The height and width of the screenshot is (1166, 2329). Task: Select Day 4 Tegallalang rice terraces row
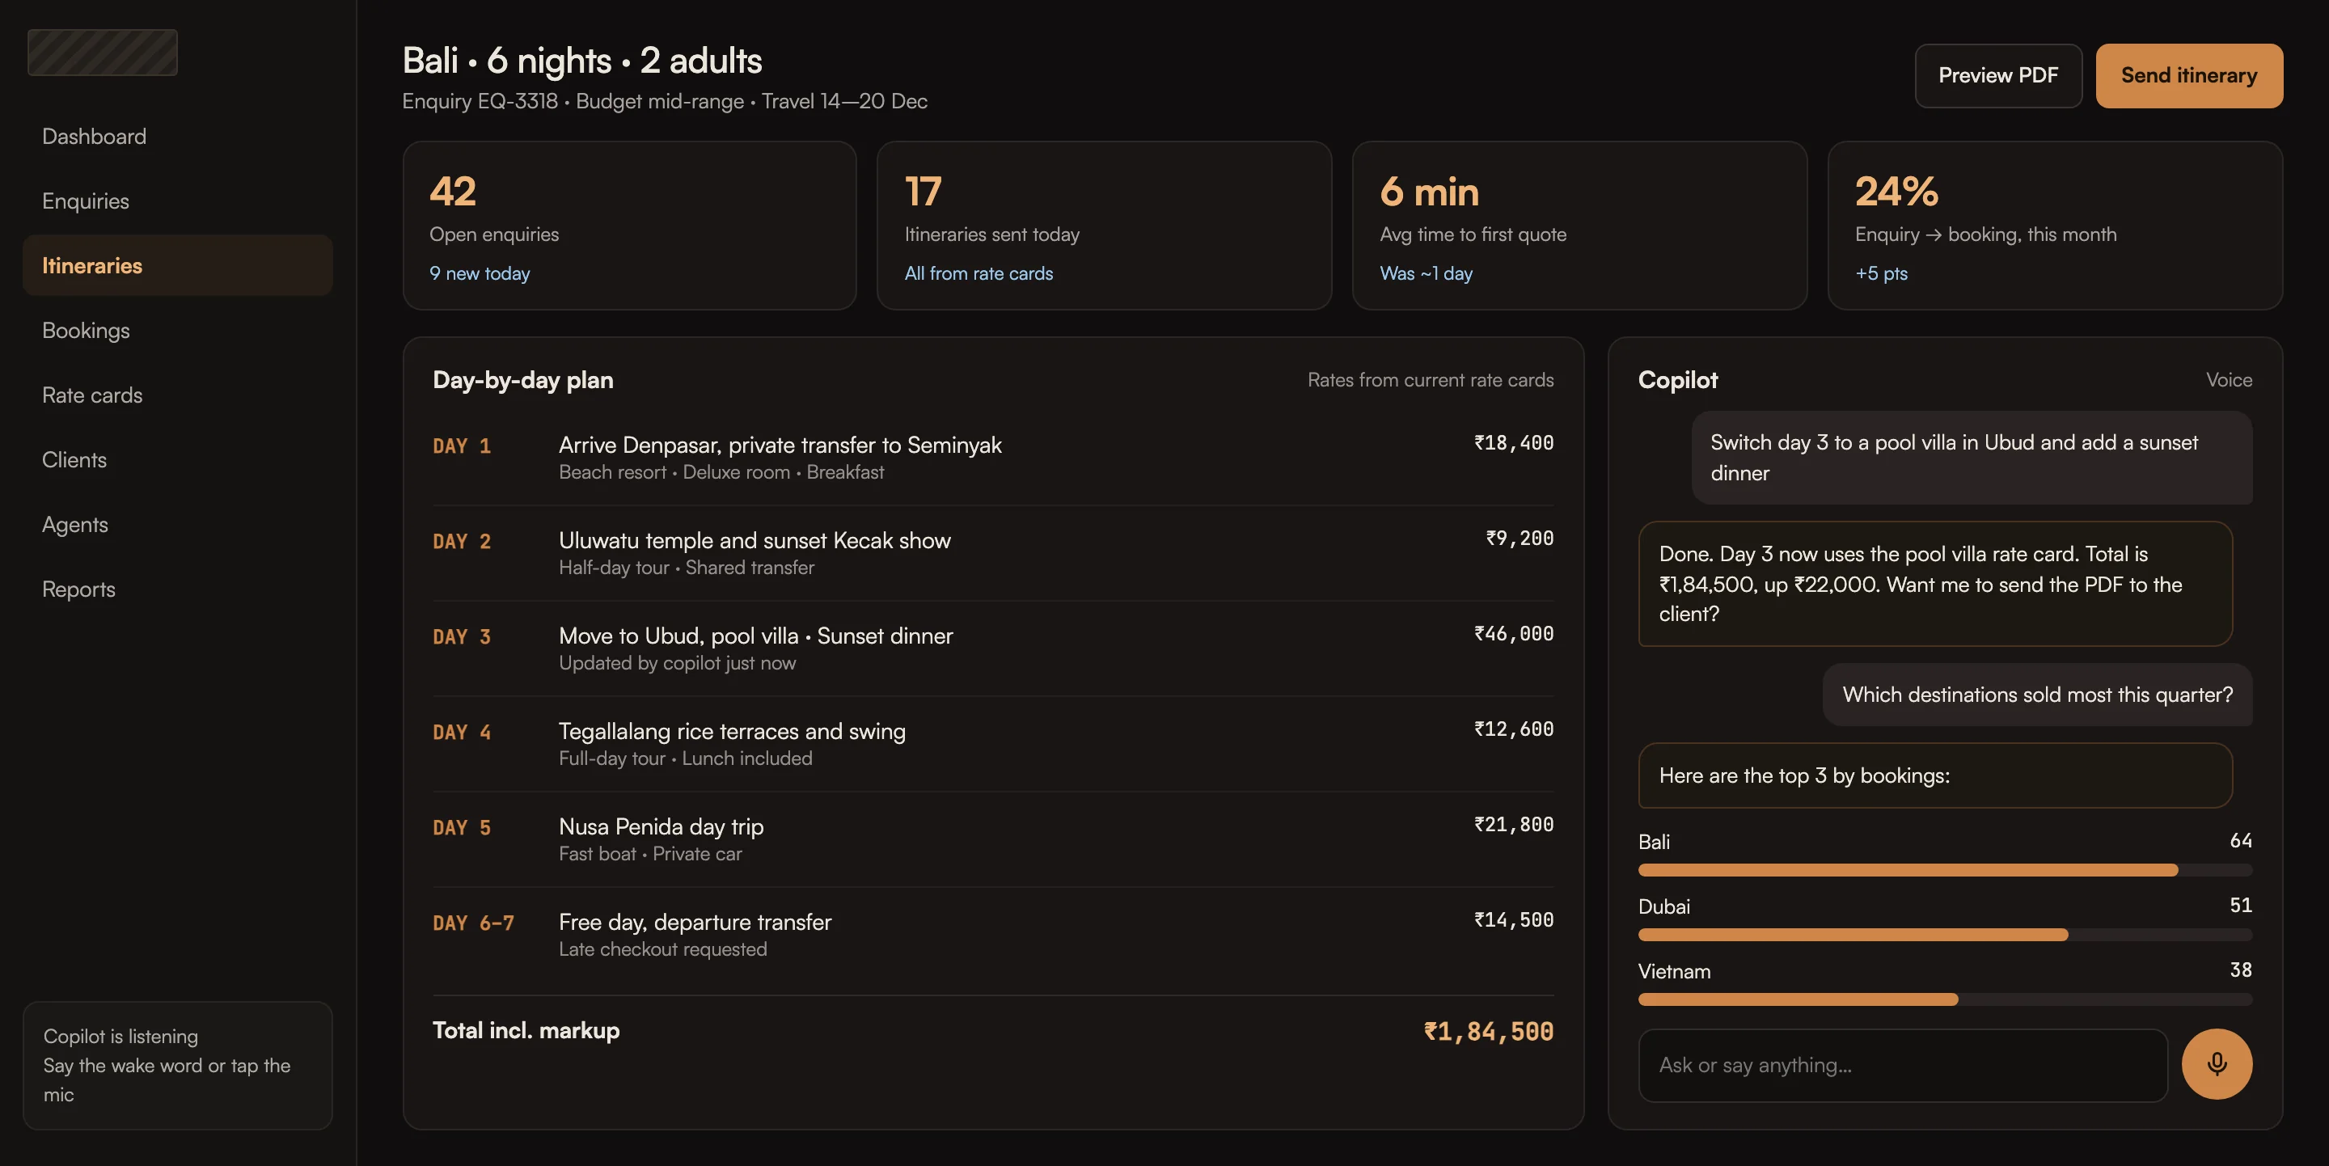(x=993, y=744)
